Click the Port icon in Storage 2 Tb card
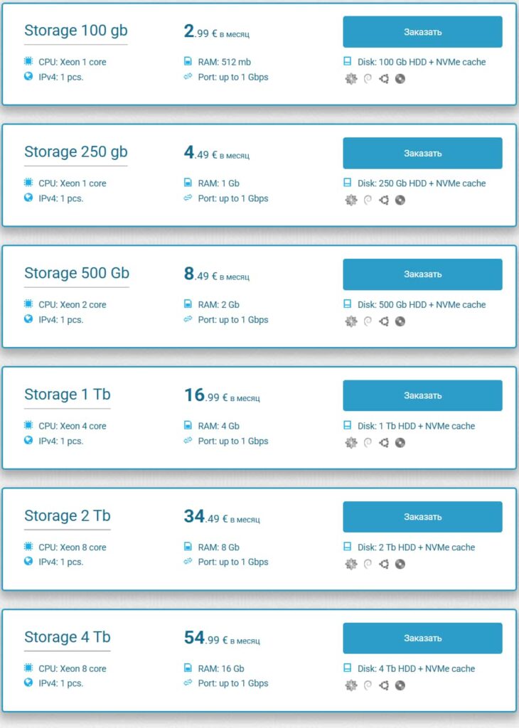 pyautogui.click(x=188, y=562)
